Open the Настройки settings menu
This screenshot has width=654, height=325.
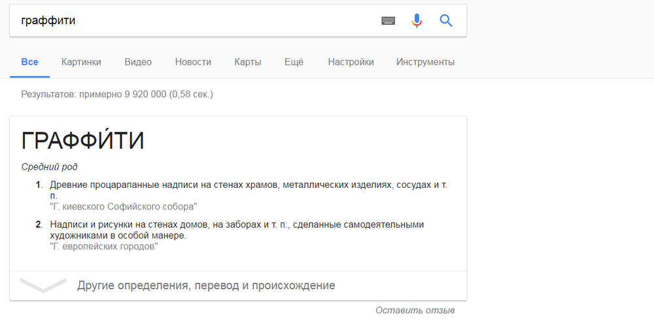point(351,62)
